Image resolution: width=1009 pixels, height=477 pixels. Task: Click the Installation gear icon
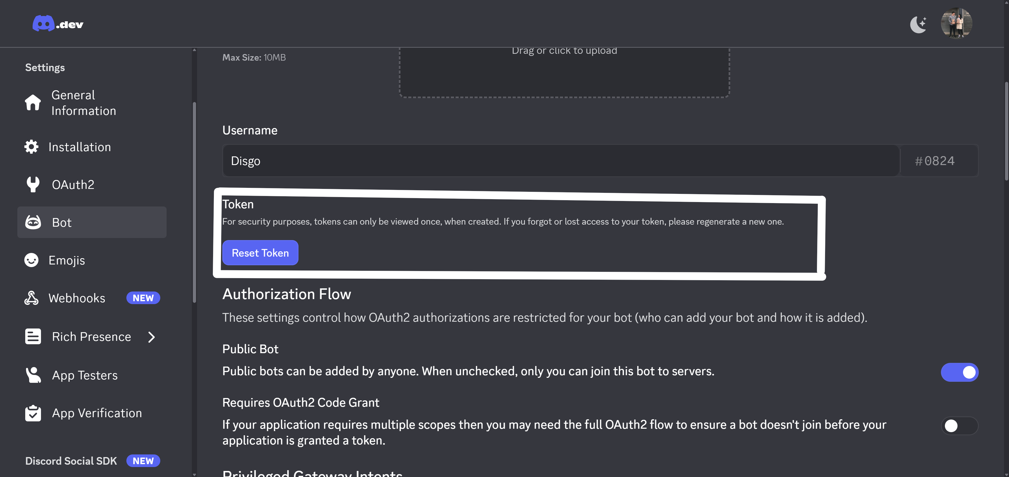coord(31,147)
